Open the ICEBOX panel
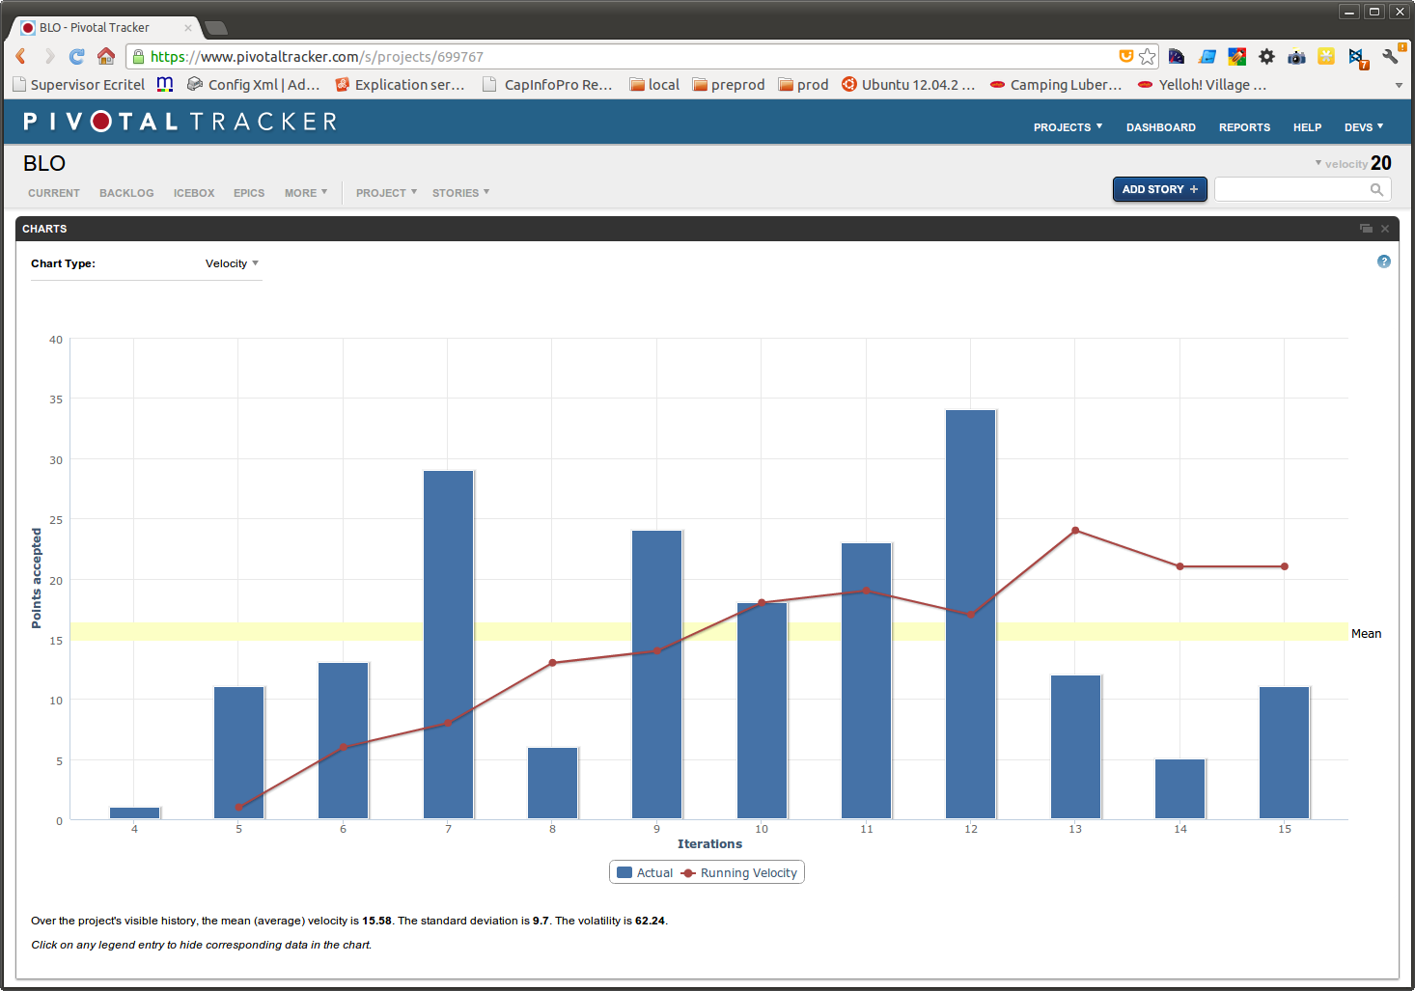This screenshot has height=991, width=1415. pos(194,193)
